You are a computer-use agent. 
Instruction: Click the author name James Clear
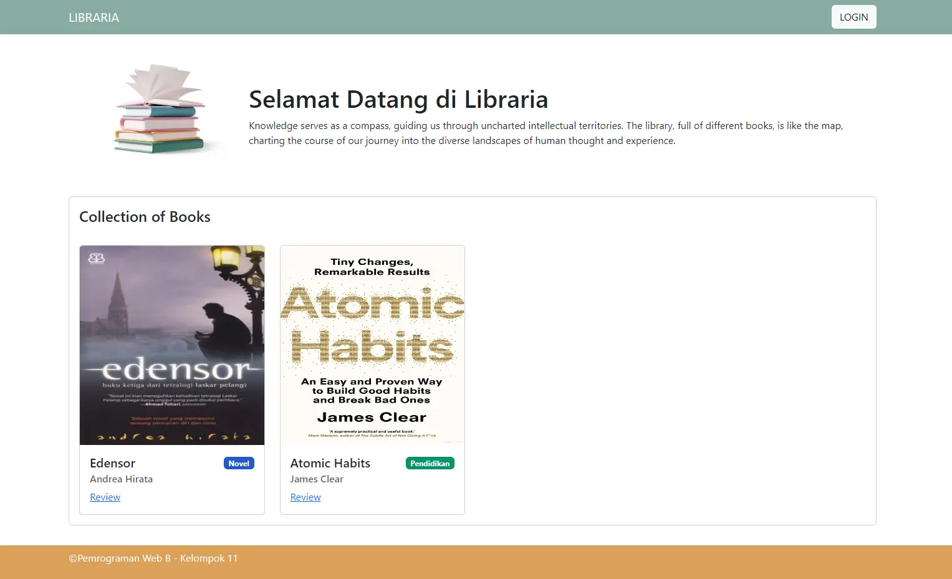(x=317, y=479)
